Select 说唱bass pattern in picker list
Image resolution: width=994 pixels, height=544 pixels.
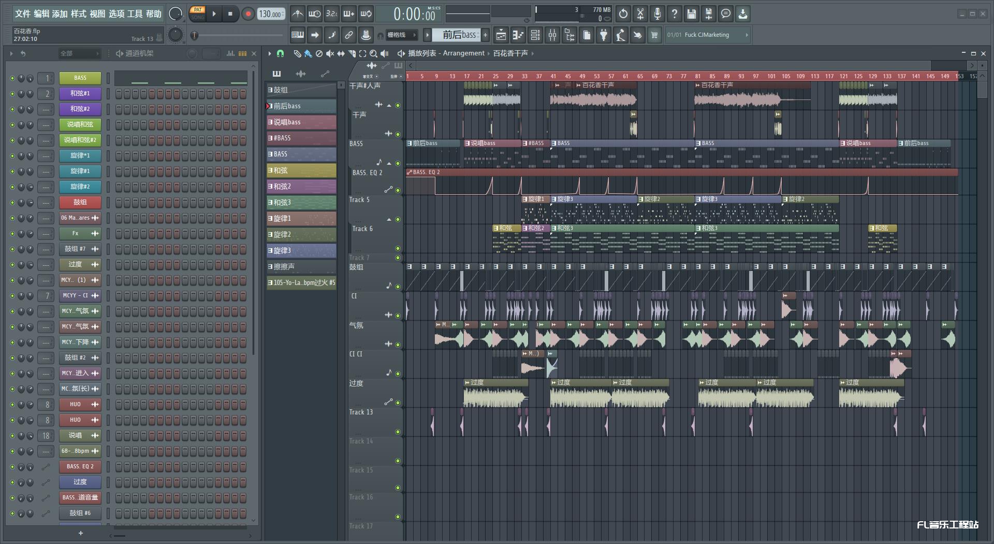pos(301,122)
